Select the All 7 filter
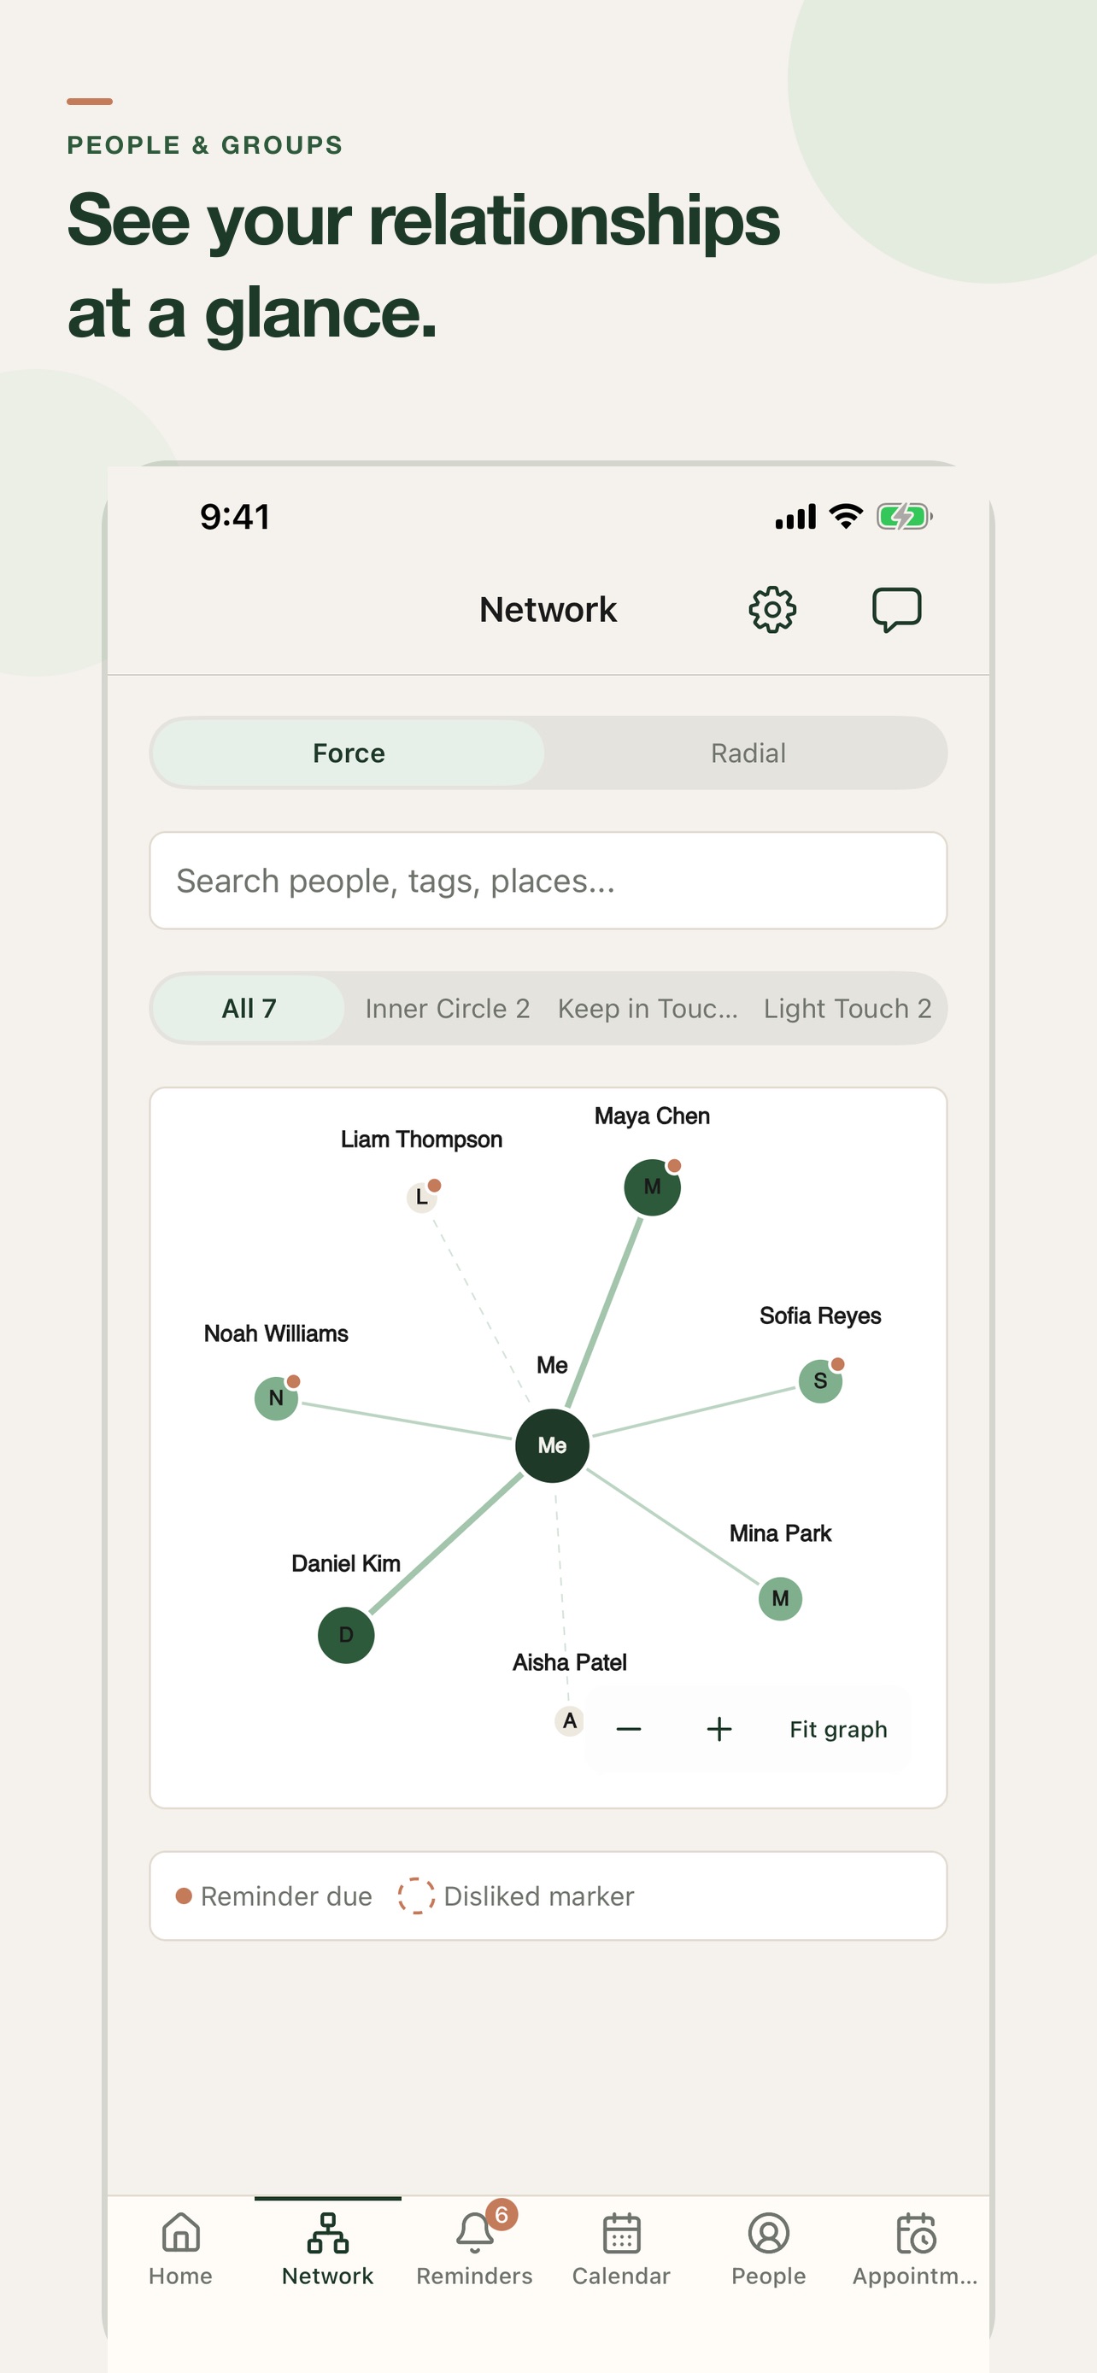Screen dimensions: 1097x2373 click(249, 1008)
